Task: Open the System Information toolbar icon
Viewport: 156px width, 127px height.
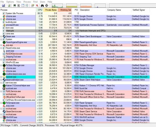Action: tap(15, 6)
